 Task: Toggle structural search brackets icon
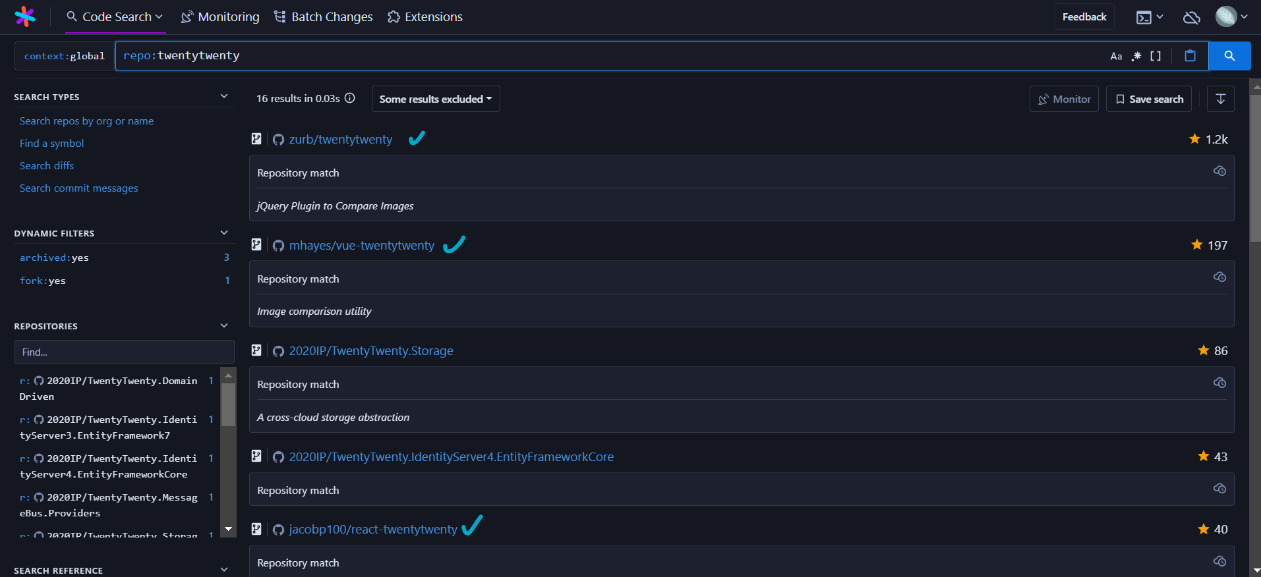coord(1156,56)
